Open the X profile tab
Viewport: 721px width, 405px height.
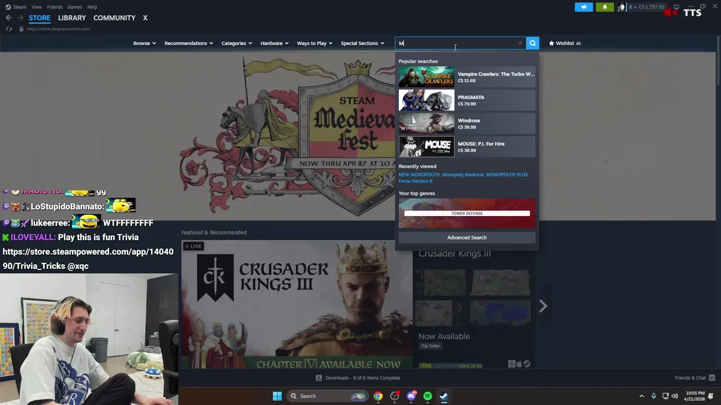pyautogui.click(x=145, y=18)
